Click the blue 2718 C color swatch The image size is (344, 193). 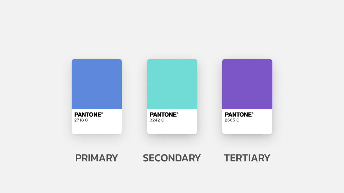point(97,84)
